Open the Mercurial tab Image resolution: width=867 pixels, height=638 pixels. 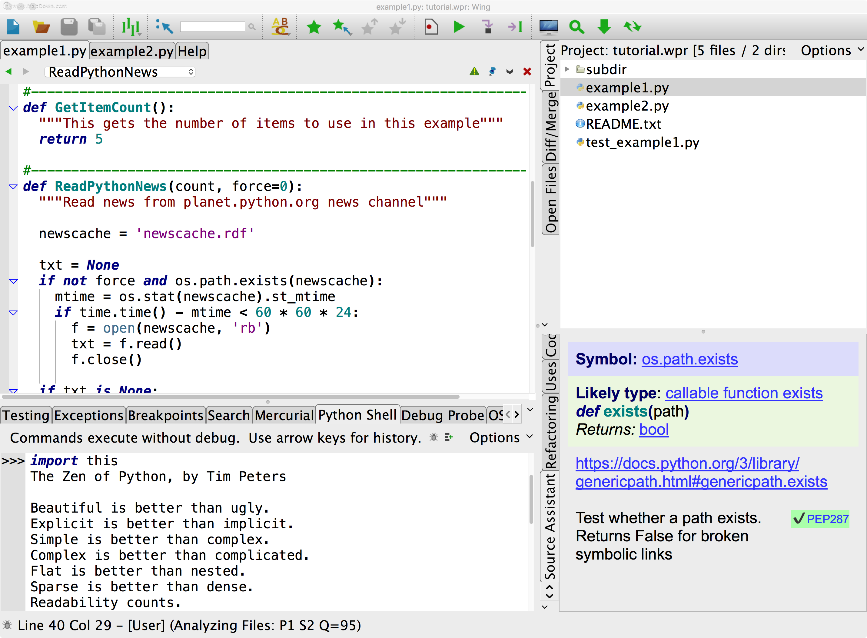click(284, 415)
